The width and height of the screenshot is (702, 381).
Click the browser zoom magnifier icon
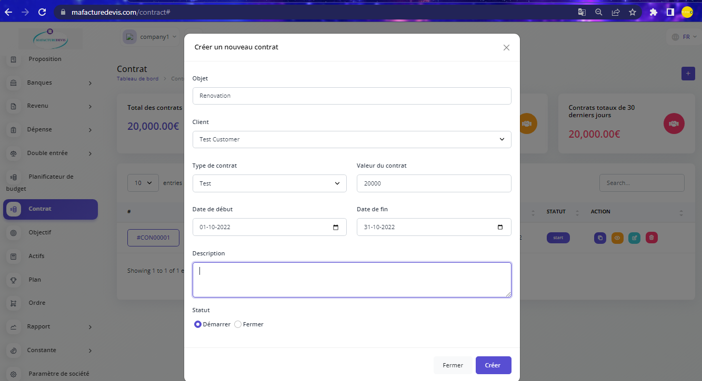598,12
